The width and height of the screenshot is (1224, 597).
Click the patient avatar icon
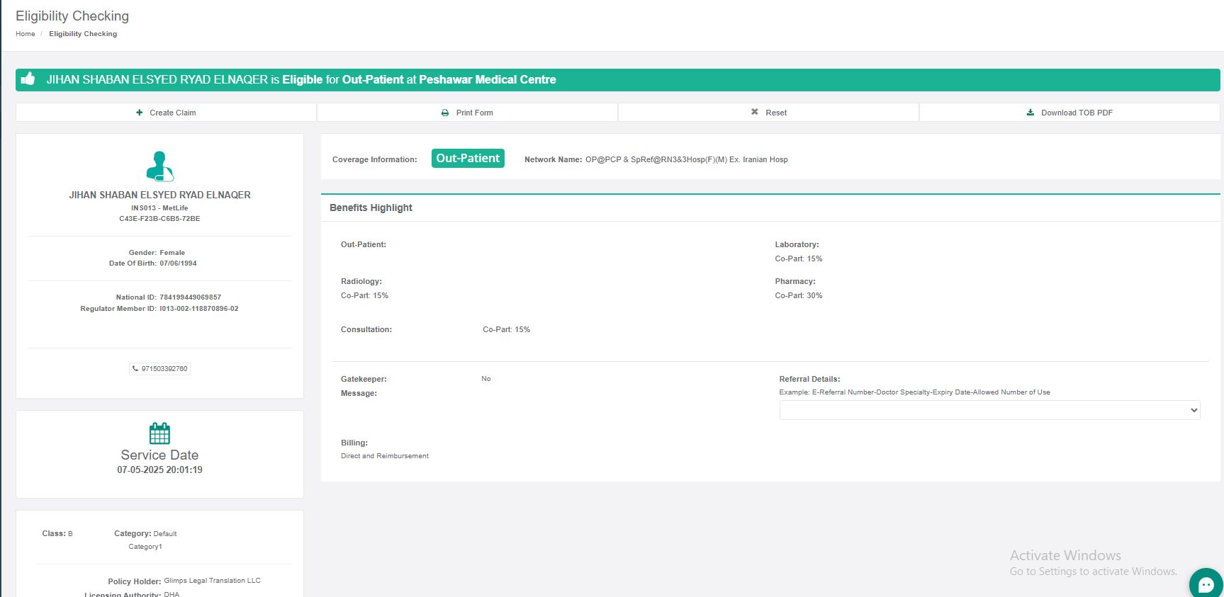(159, 166)
